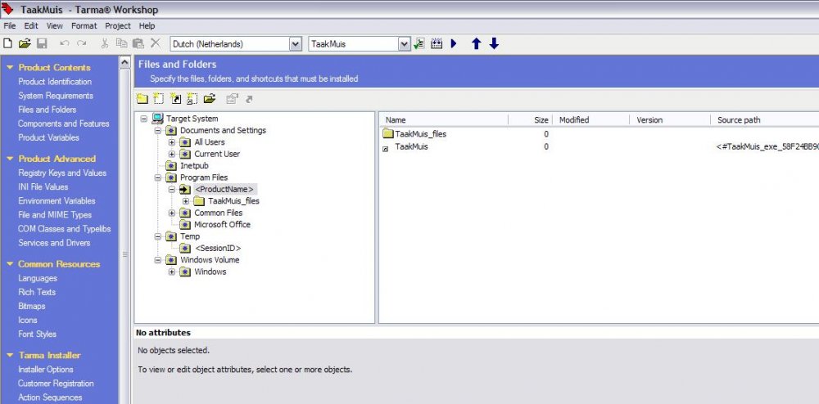Viewport: 819px width, 404px height.
Task: Expand the All Users tree node
Action: pos(172,142)
